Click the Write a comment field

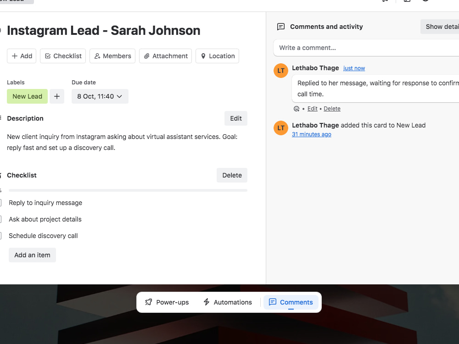(366, 48)
